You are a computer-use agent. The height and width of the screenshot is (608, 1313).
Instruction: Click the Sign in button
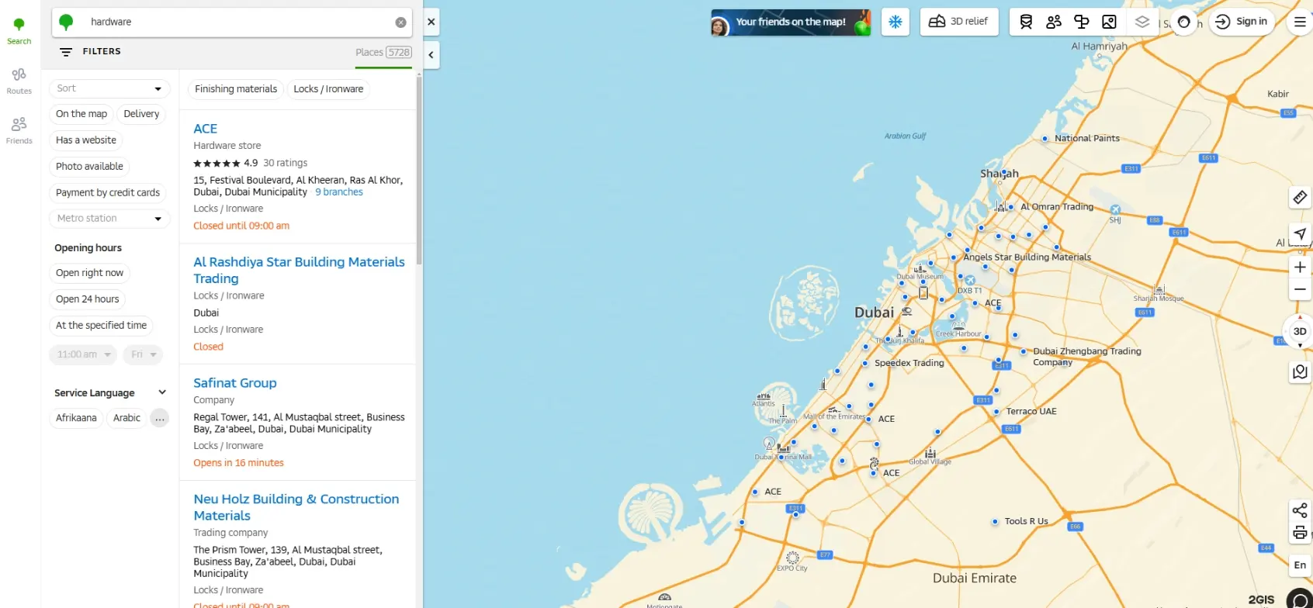coord(1241,22)
